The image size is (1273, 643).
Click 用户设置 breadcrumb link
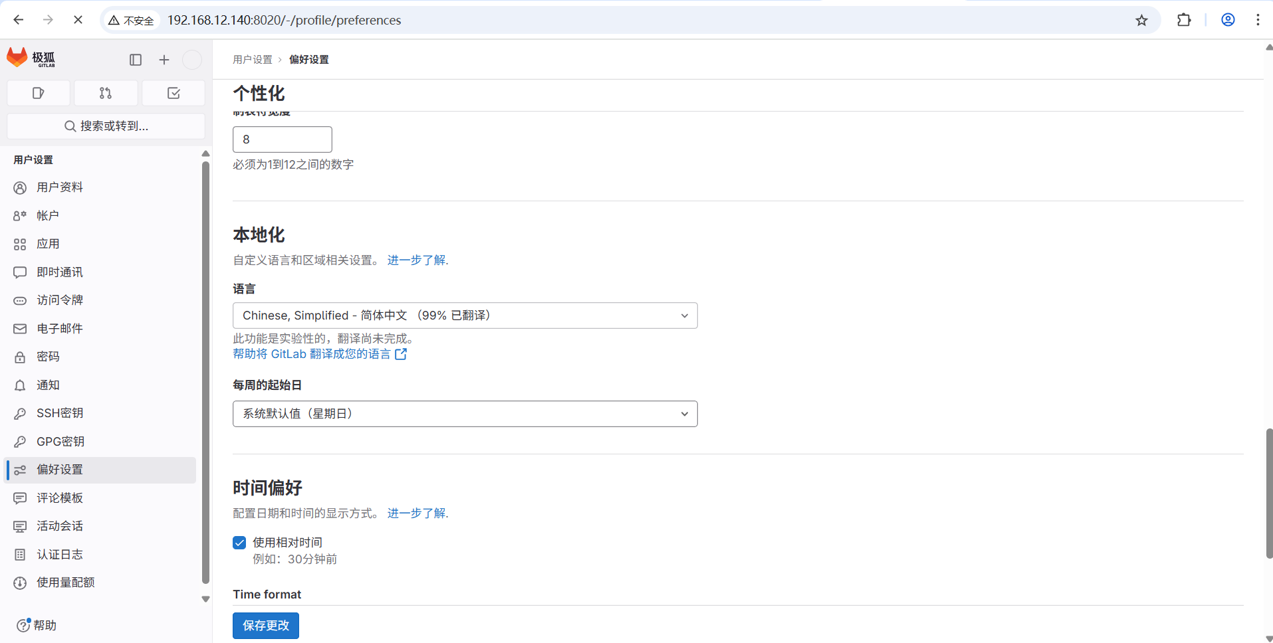coord(253,60)
